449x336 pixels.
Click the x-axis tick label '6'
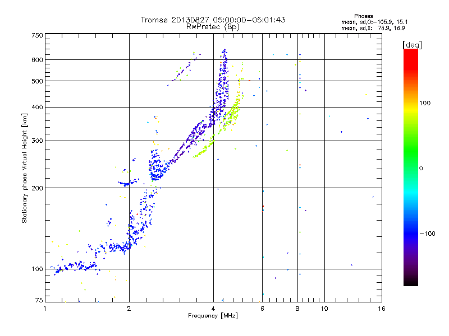pyautogui.click(x=262, y=309)
